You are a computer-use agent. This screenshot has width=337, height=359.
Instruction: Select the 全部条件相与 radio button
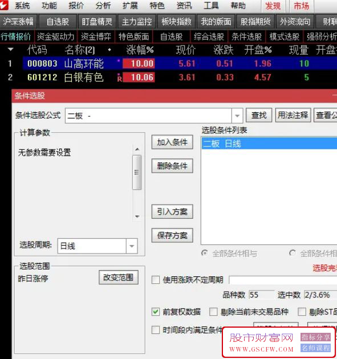click(x=204, y=253)
